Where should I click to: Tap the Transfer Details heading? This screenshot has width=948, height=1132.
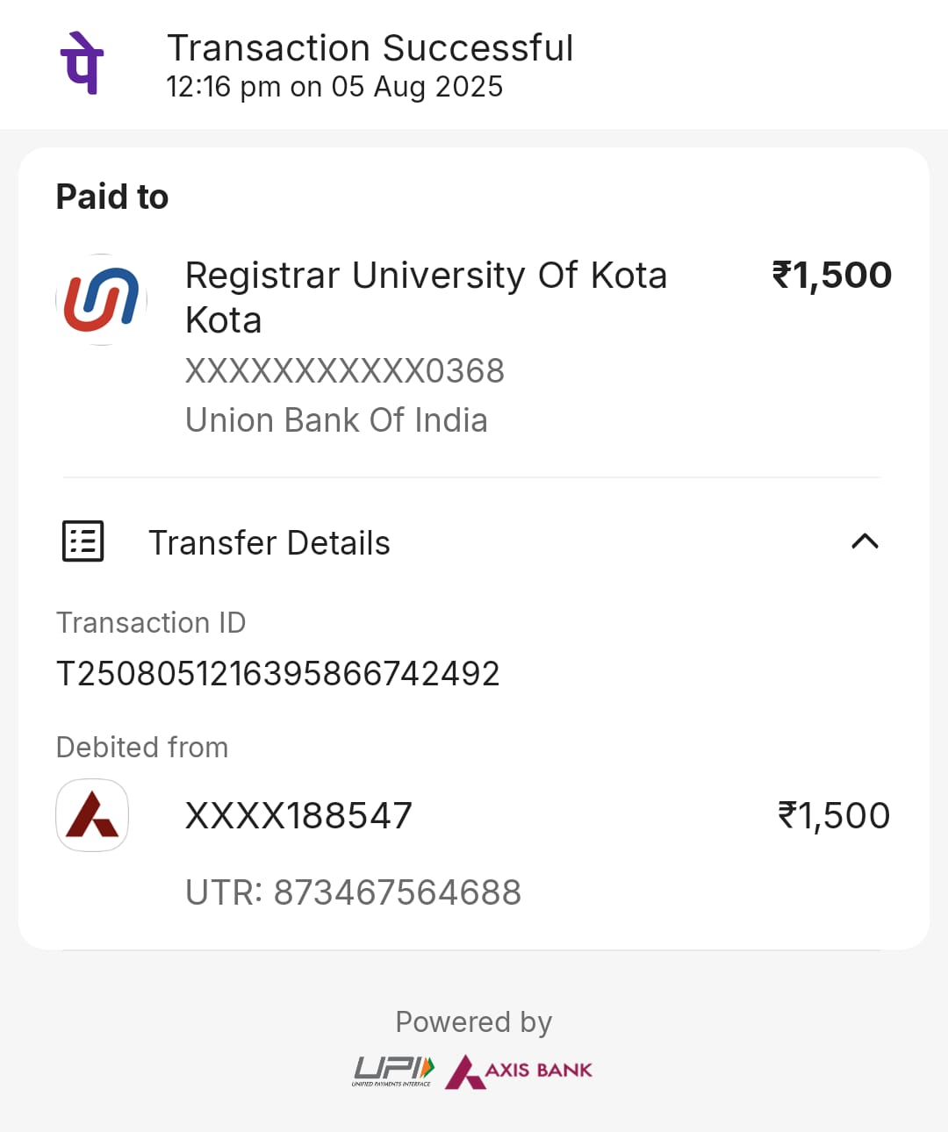click(269, 543)
